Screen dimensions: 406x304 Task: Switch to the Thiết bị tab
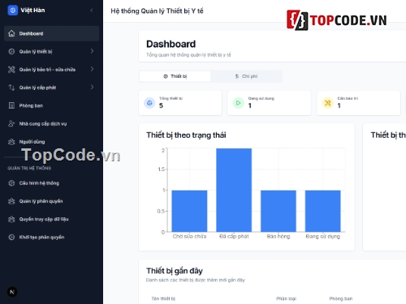pyautogui.click(x=175, y=76)
